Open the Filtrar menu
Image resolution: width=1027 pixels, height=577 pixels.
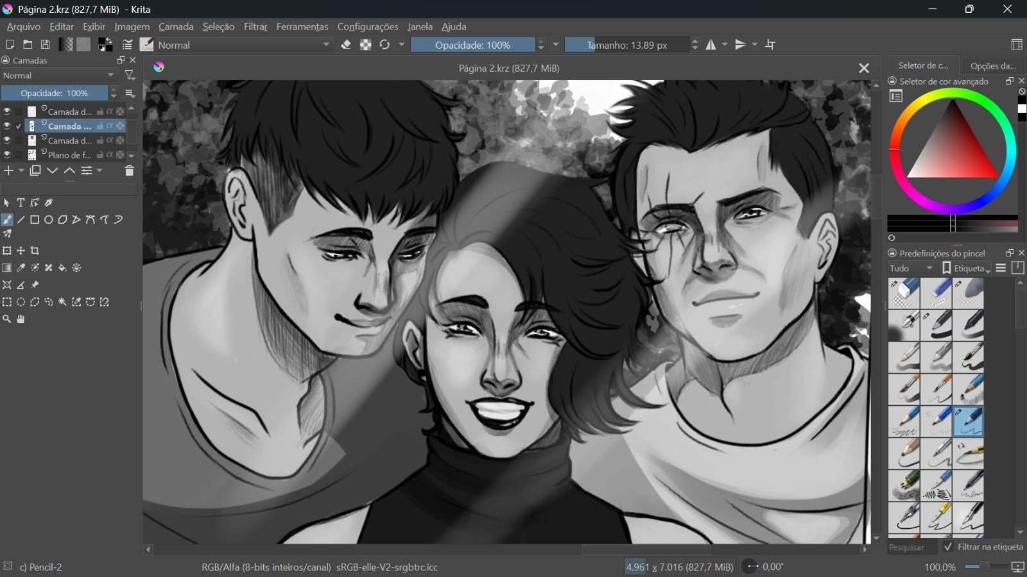[x=255, y=27]
